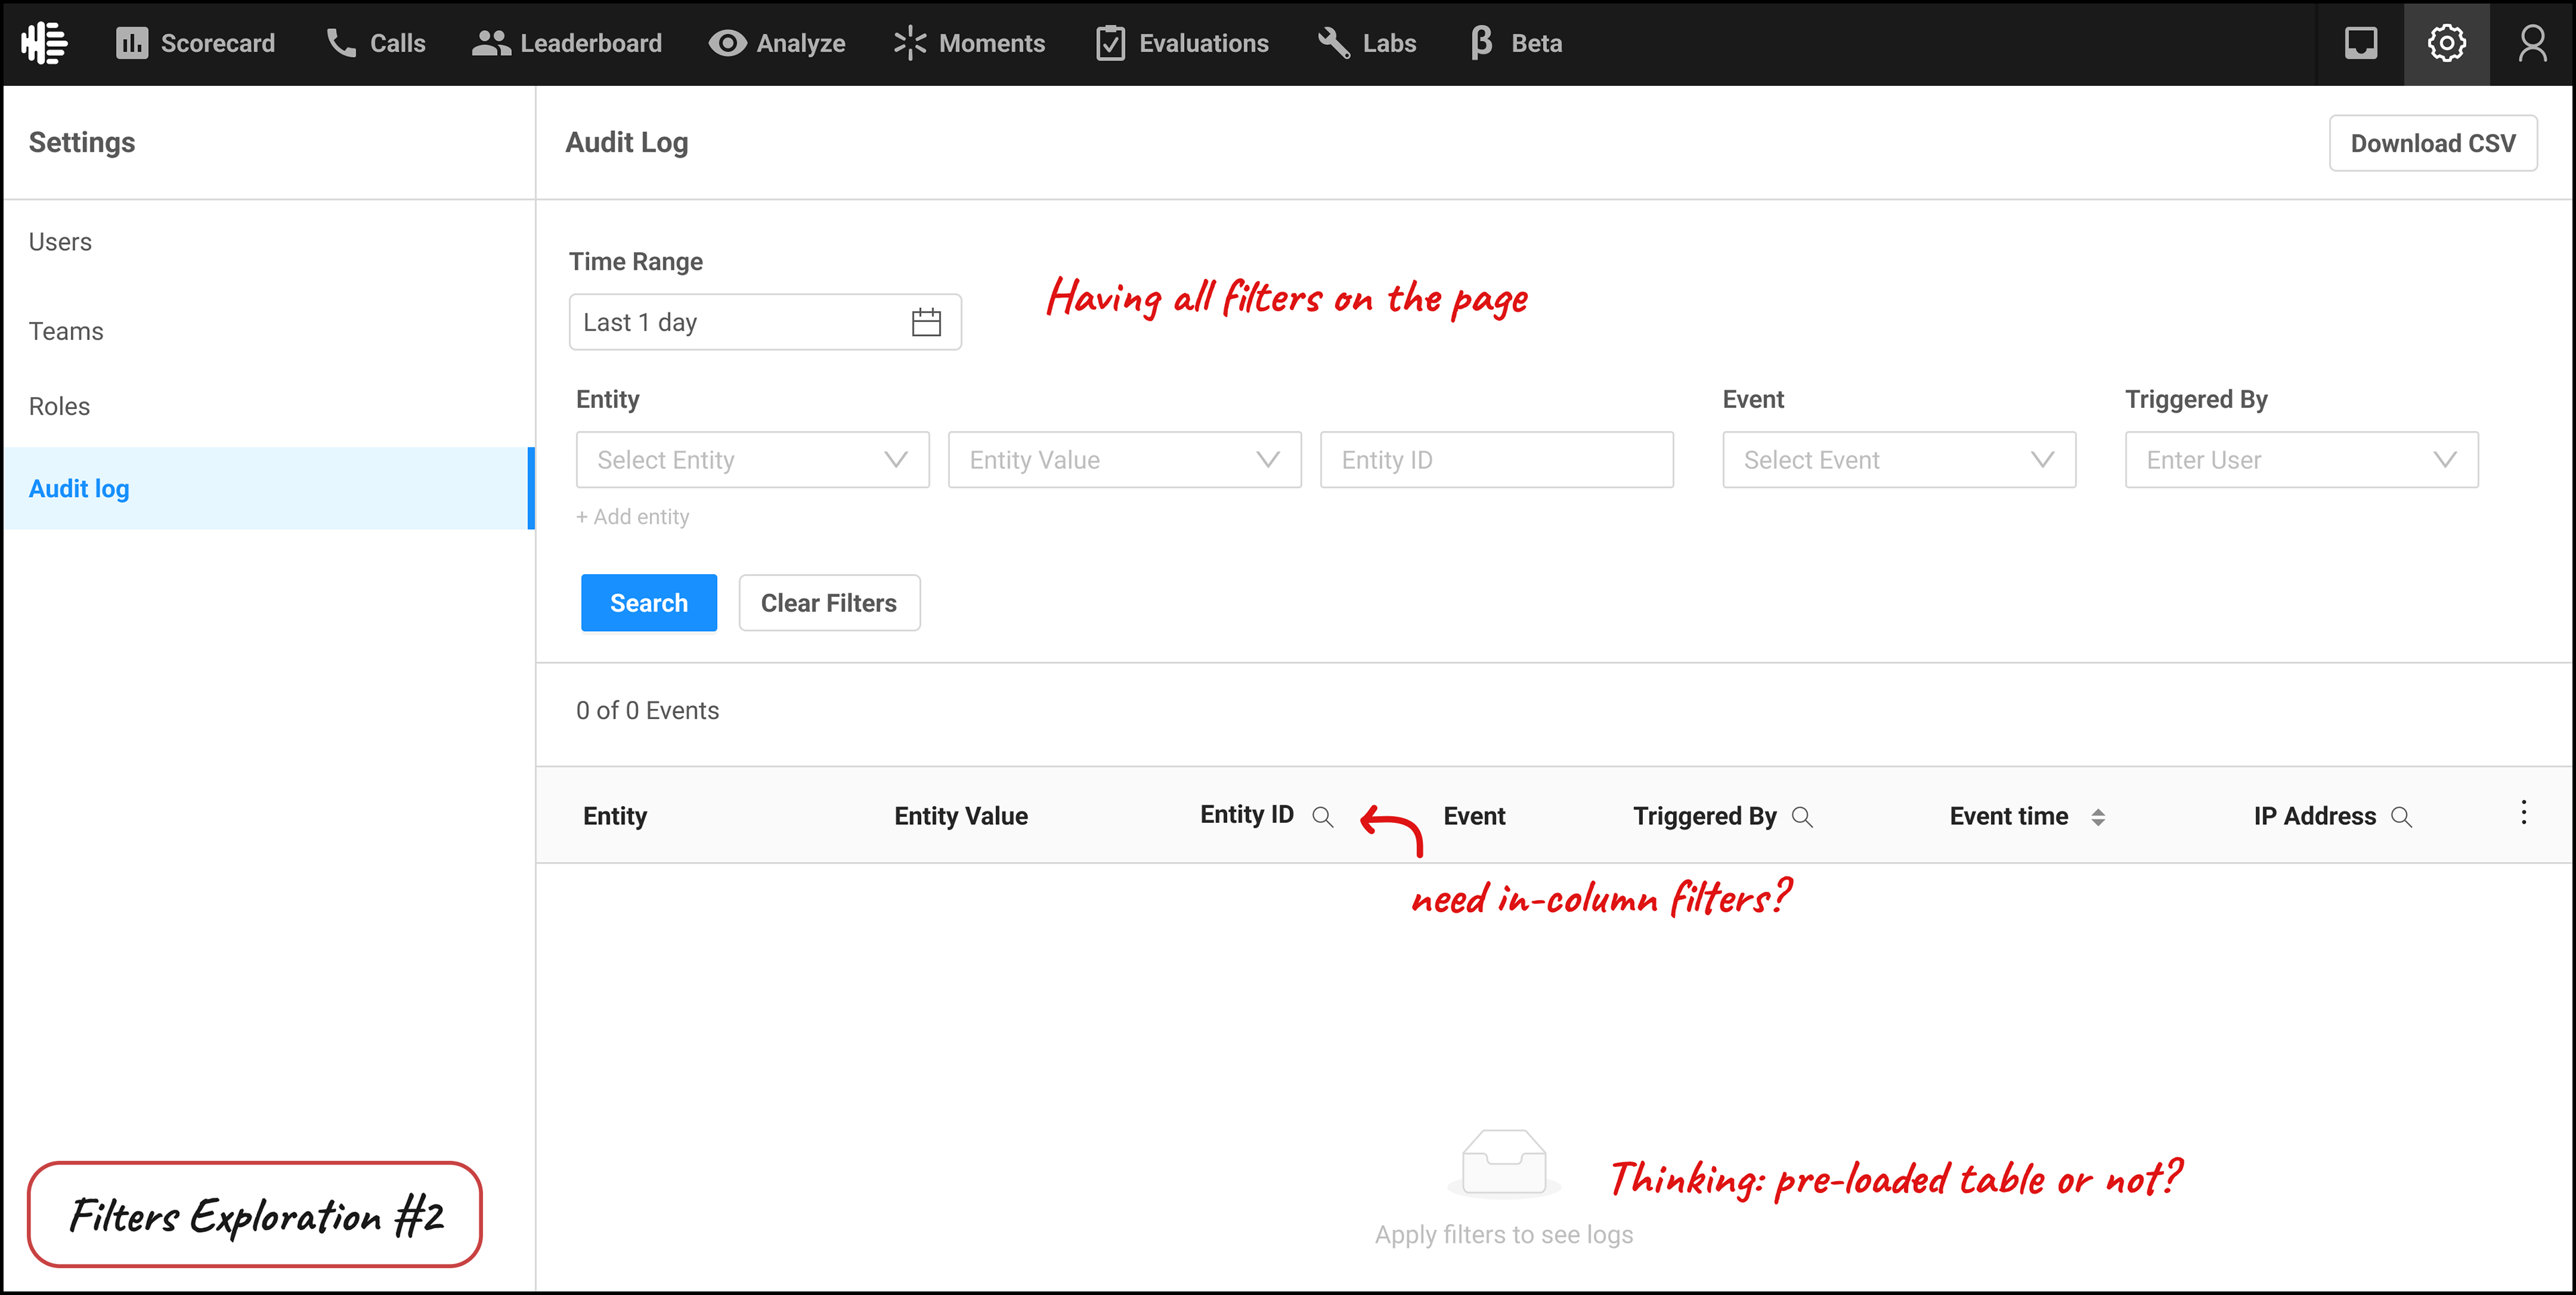Click into the Entity ID input field

1496,460
